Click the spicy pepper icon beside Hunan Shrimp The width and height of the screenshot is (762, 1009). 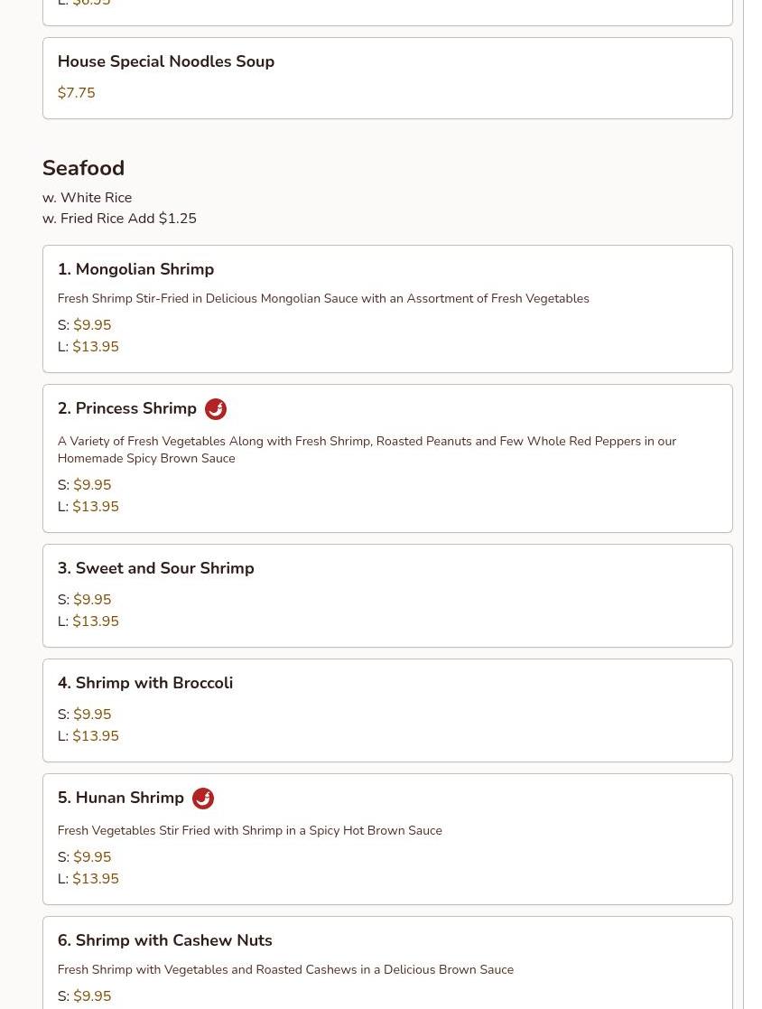(203, 798)
